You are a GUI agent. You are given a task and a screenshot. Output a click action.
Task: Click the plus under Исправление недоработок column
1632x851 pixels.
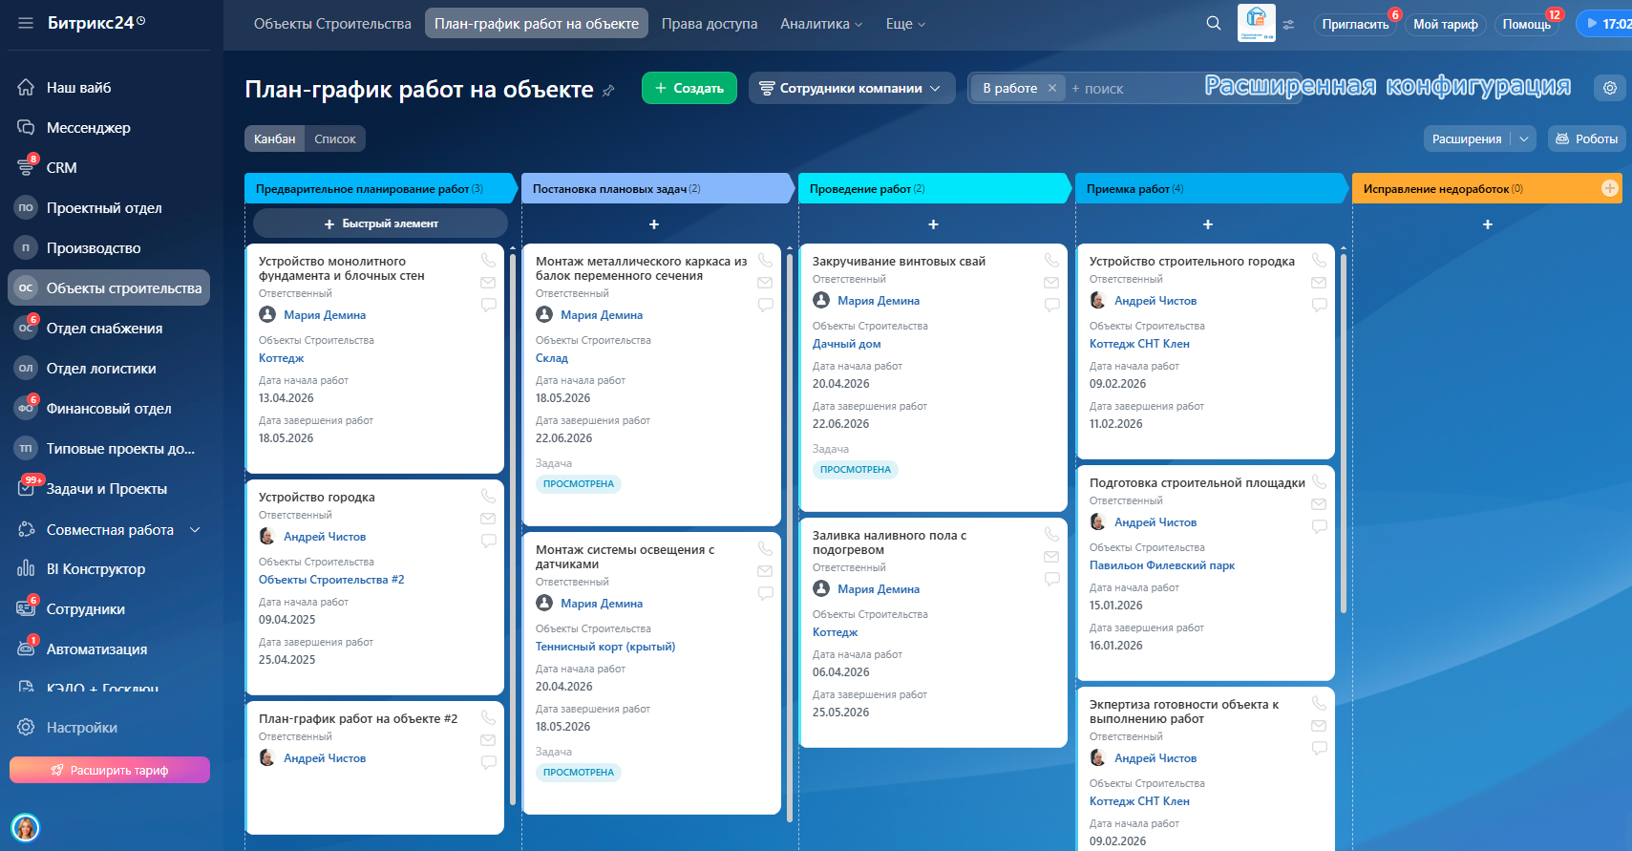coord(1488,224)
